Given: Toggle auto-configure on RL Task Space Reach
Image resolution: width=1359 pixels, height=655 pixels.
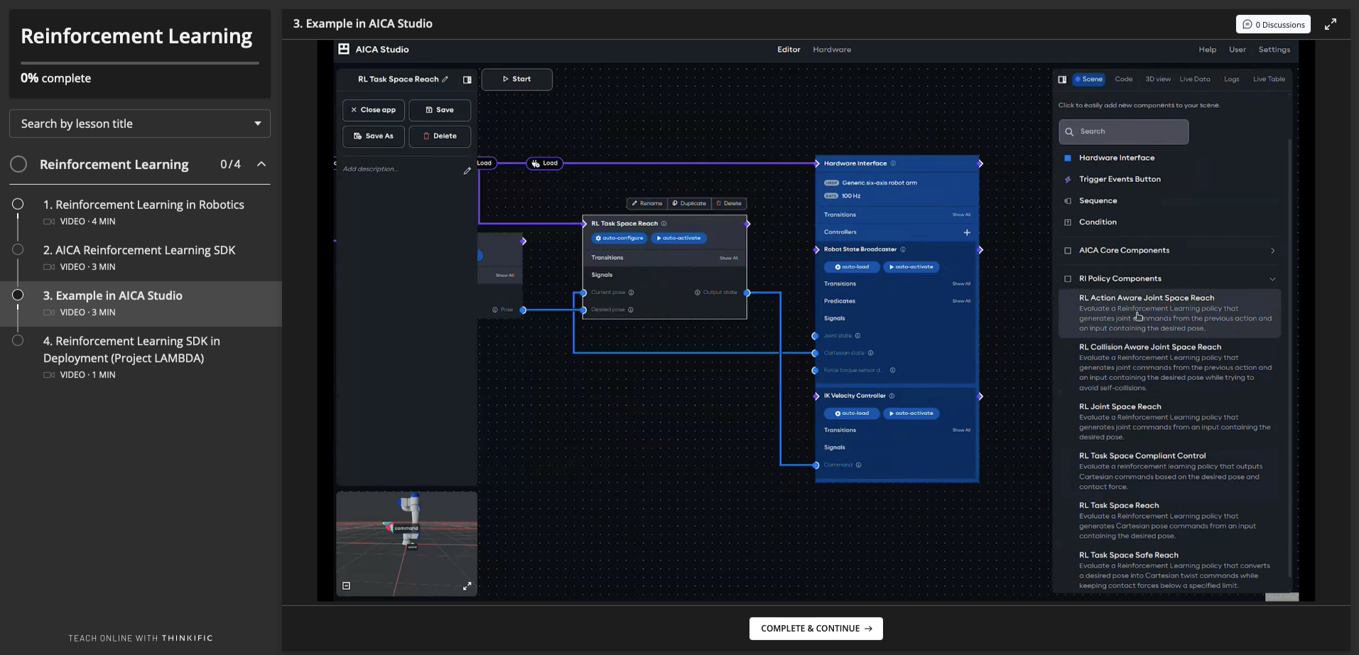Looking at the screenshot, I should 619,238.
